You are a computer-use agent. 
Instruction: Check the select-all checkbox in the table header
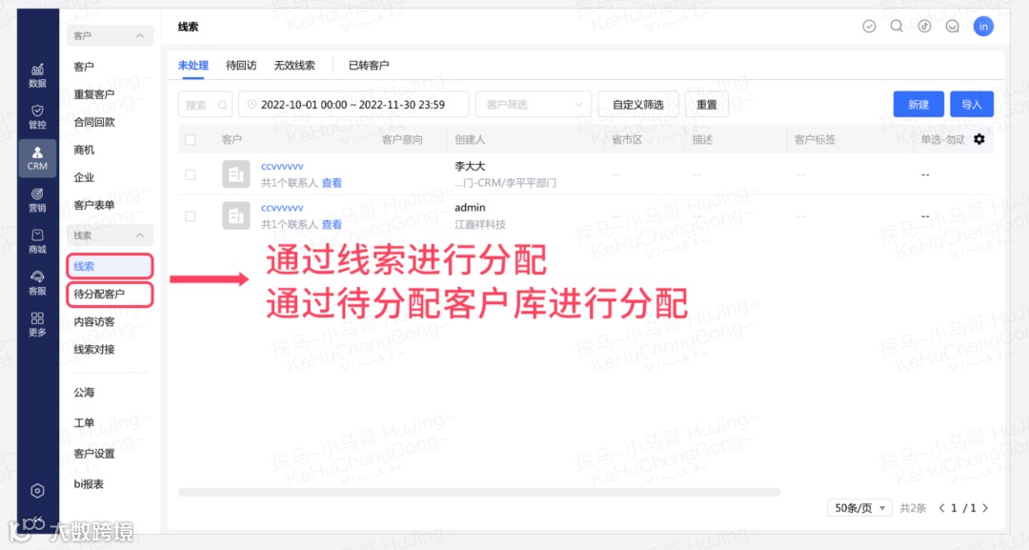190,139
